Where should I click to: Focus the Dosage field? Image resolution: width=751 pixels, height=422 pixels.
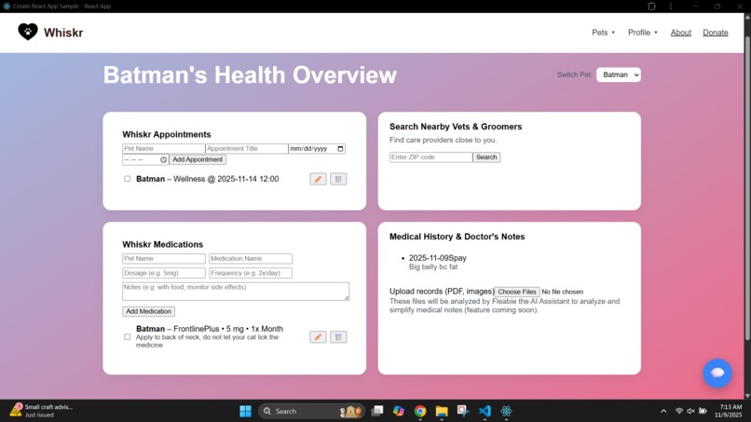tap(164, 273)
